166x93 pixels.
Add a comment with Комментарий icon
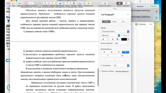pyautogui.click(x=88, y=3)
